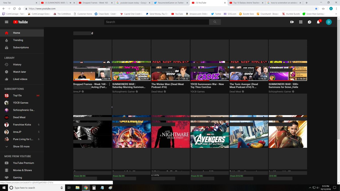Open Watch later list

point(22,72)
